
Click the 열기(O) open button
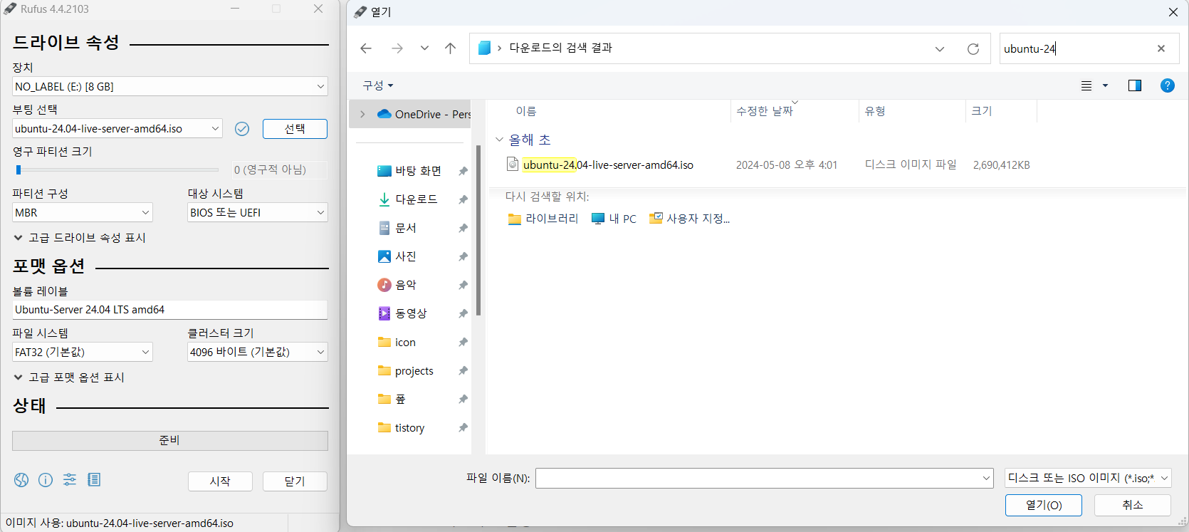(1044, 505)
